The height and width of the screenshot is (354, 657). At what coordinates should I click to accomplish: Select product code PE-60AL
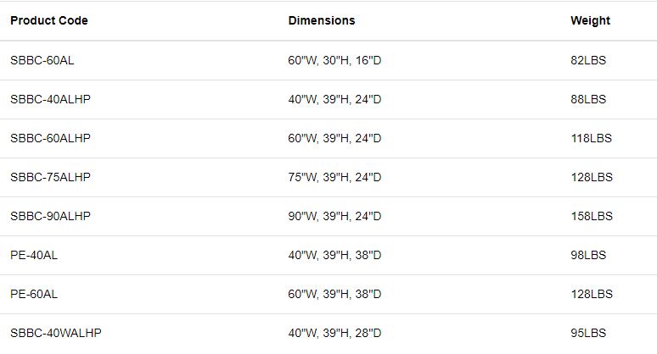tap(34, 294)
